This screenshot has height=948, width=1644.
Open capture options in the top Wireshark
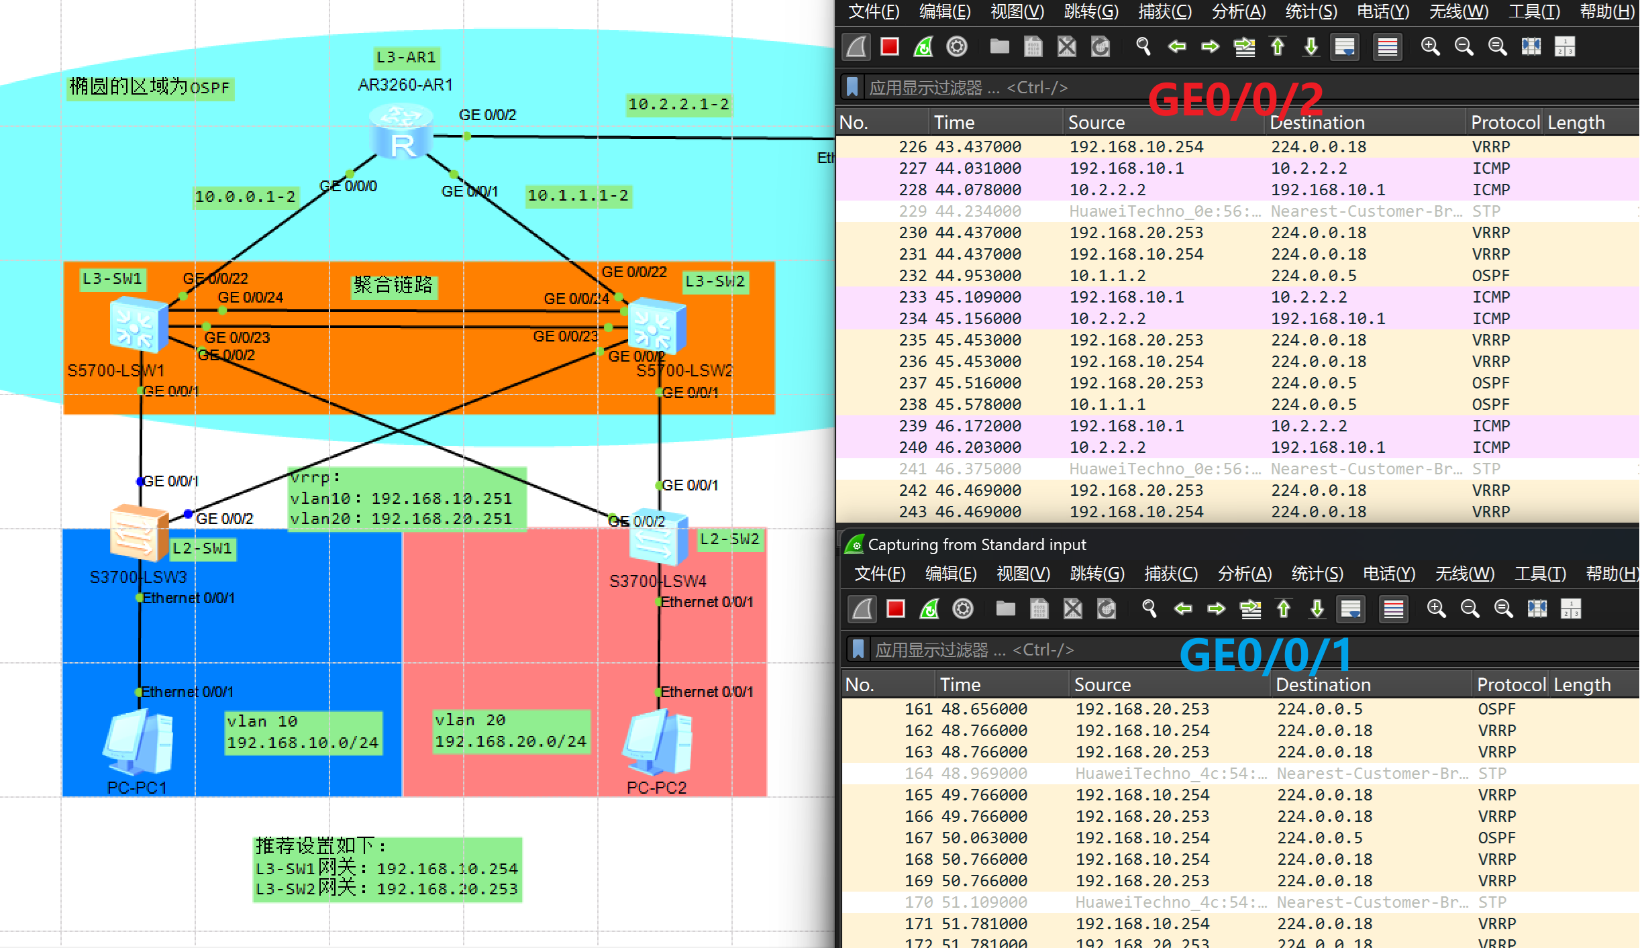(957, 46)
